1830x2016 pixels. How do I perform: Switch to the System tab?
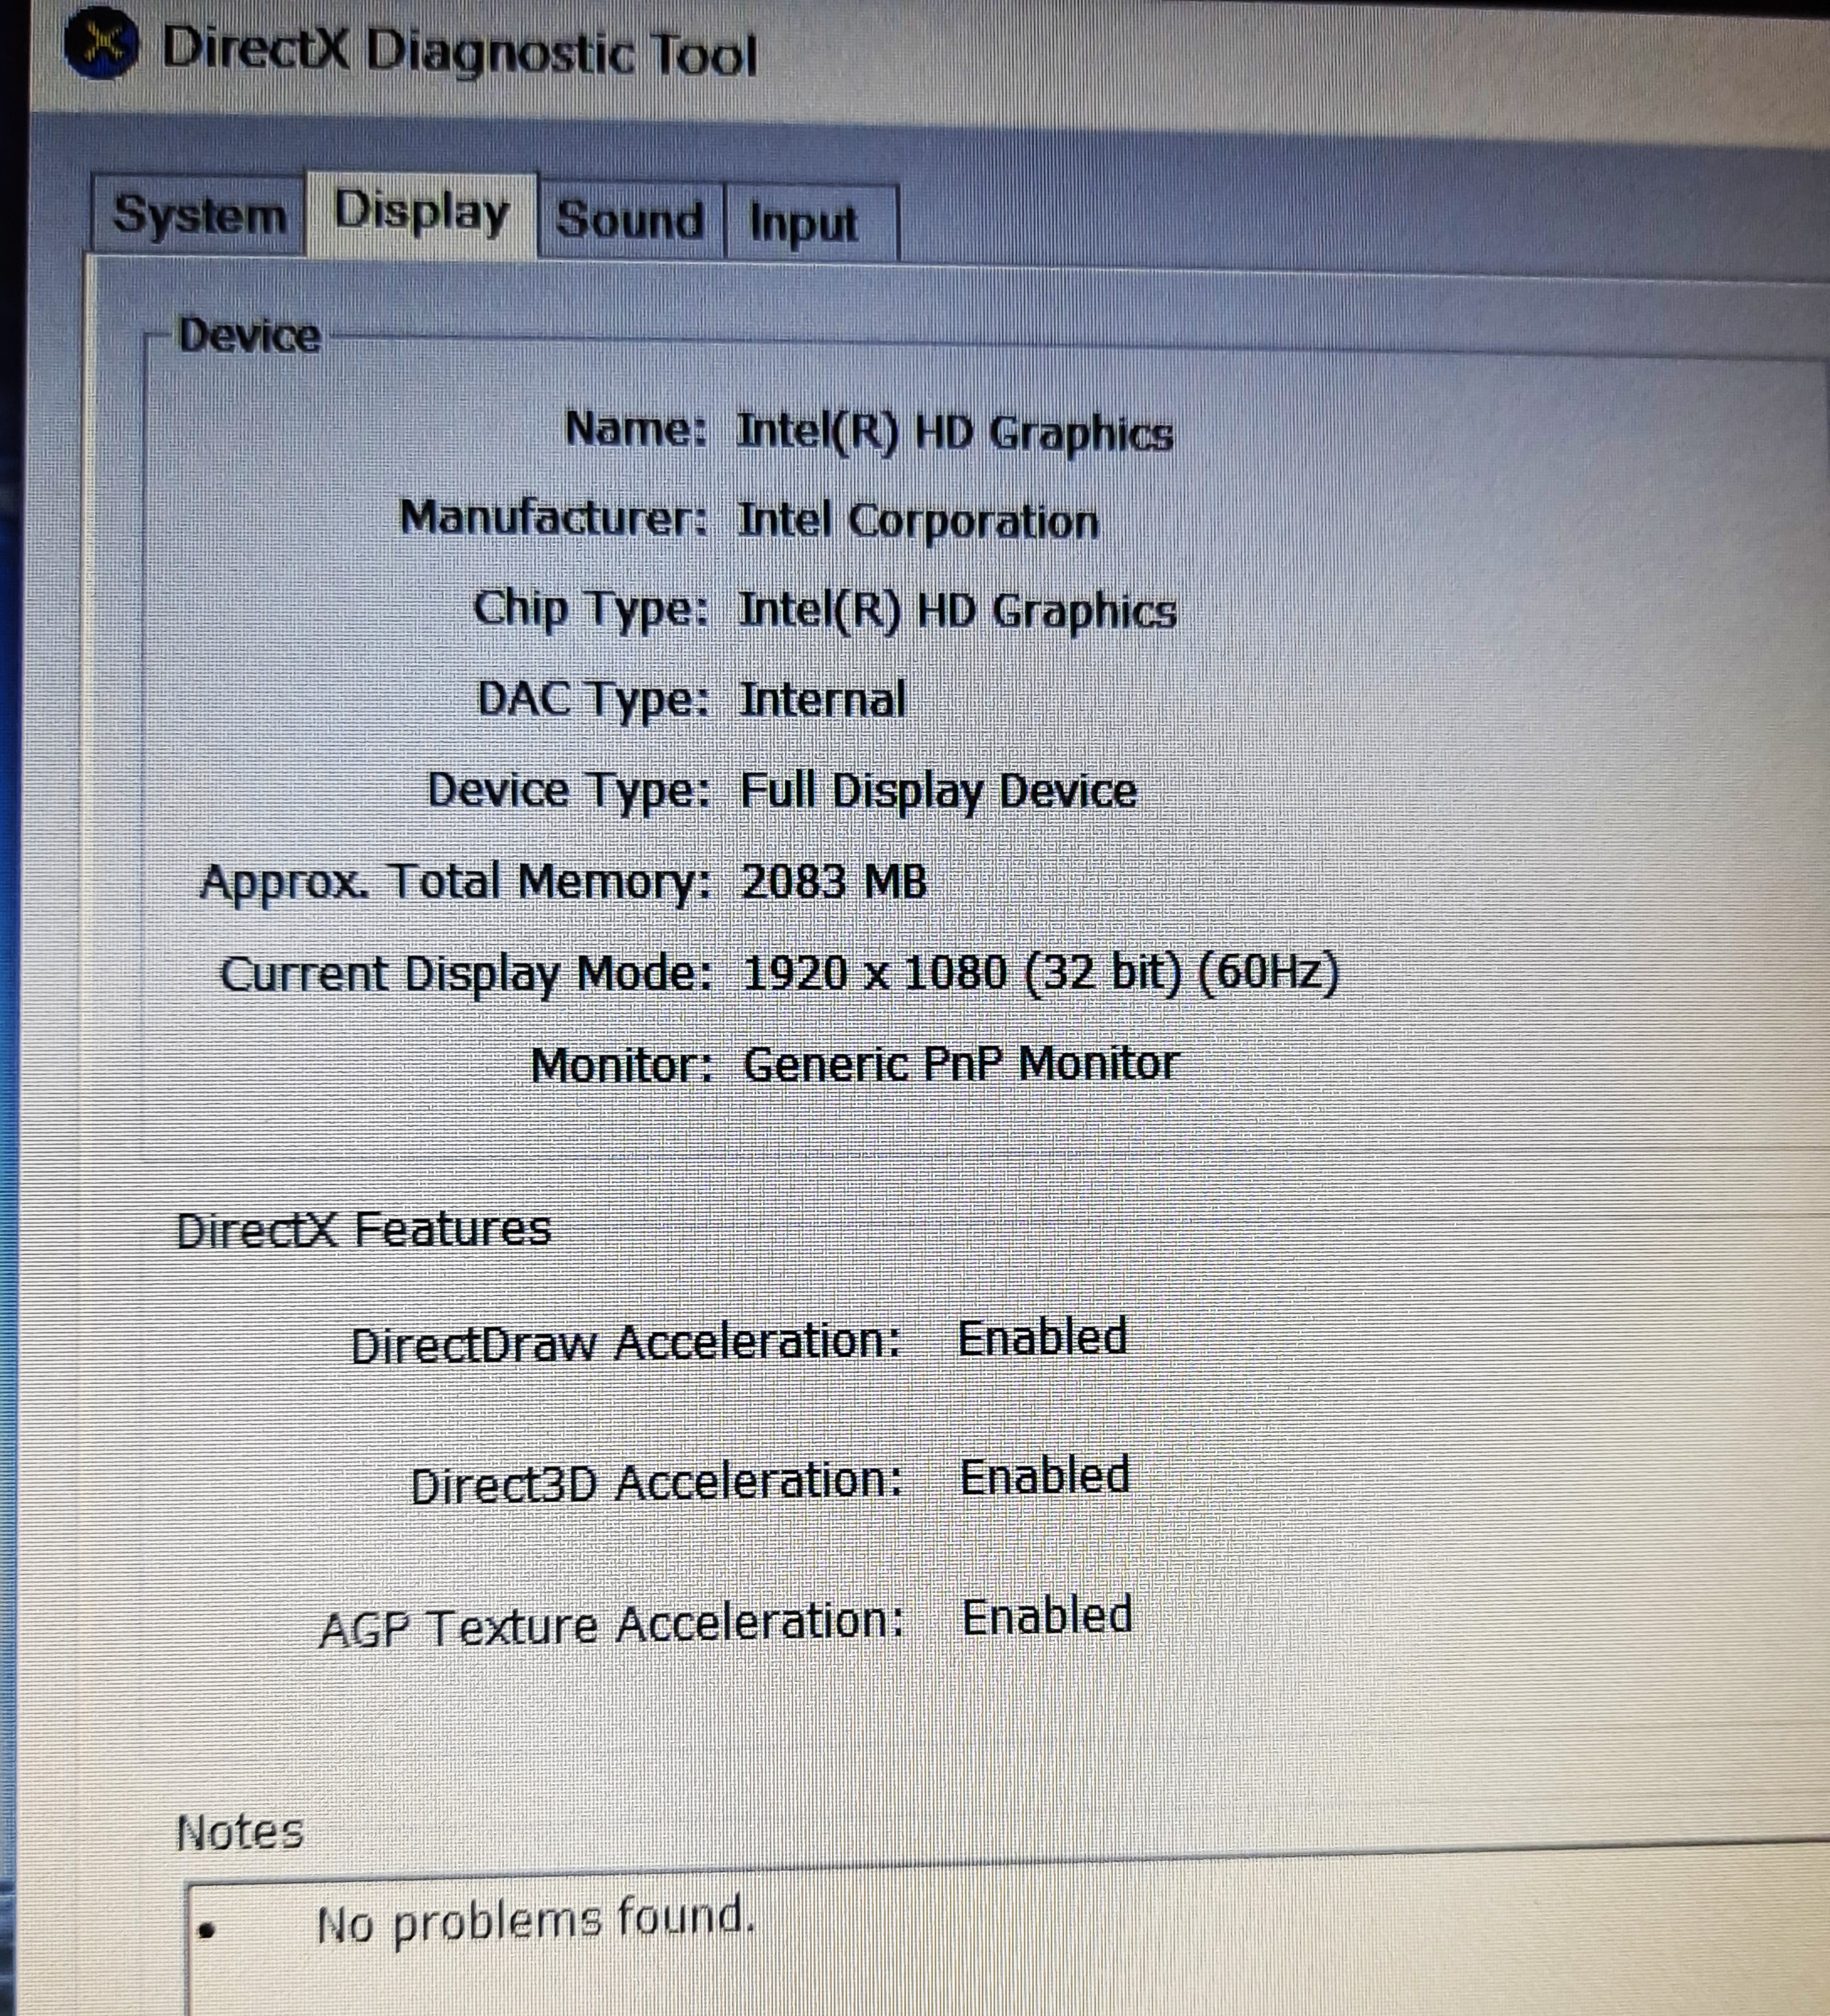click(200, 214)
